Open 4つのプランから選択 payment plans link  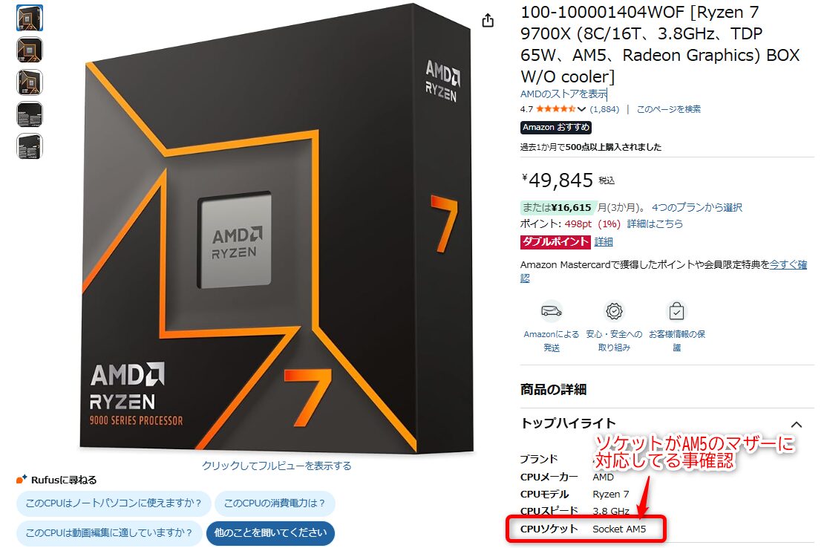coord(697,207)
